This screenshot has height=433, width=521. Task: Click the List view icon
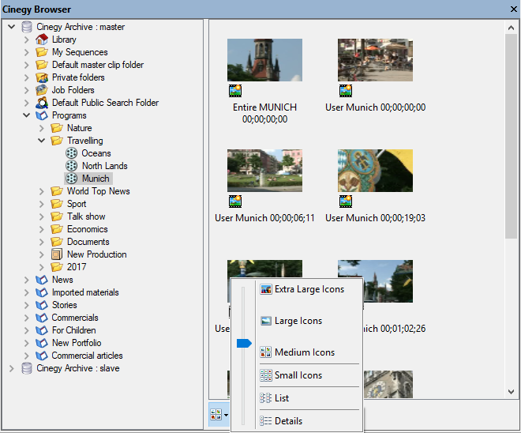point(265,398)
